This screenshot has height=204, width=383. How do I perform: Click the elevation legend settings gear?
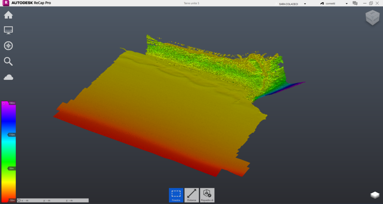coord(4,103)
